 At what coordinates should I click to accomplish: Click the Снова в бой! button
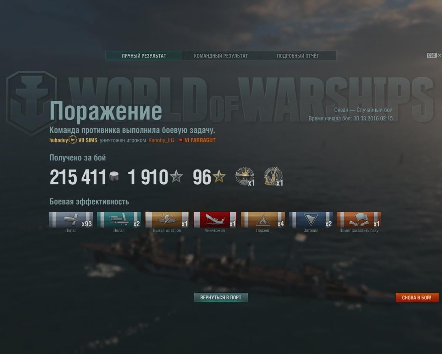[417, 298]
